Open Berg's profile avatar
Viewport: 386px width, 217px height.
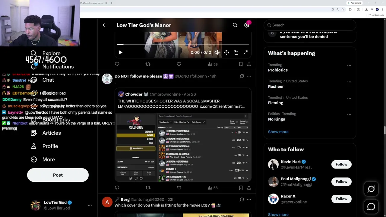[x=107, y=202]
